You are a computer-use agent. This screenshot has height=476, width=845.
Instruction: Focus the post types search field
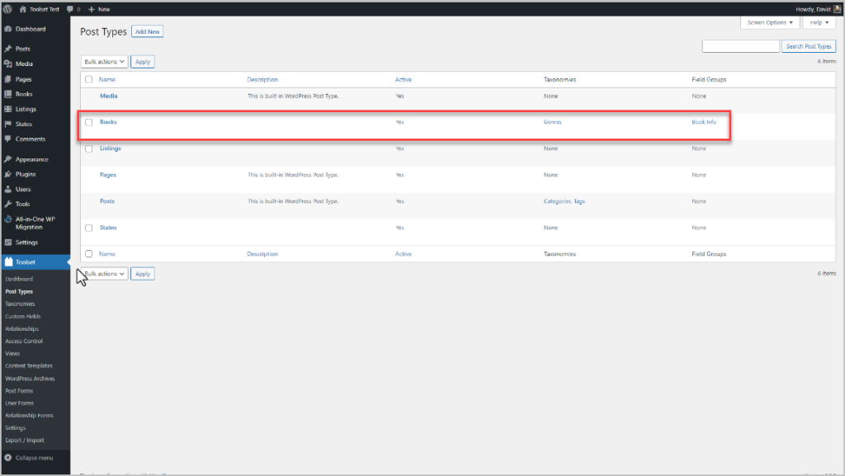click(x=741, y=46)
